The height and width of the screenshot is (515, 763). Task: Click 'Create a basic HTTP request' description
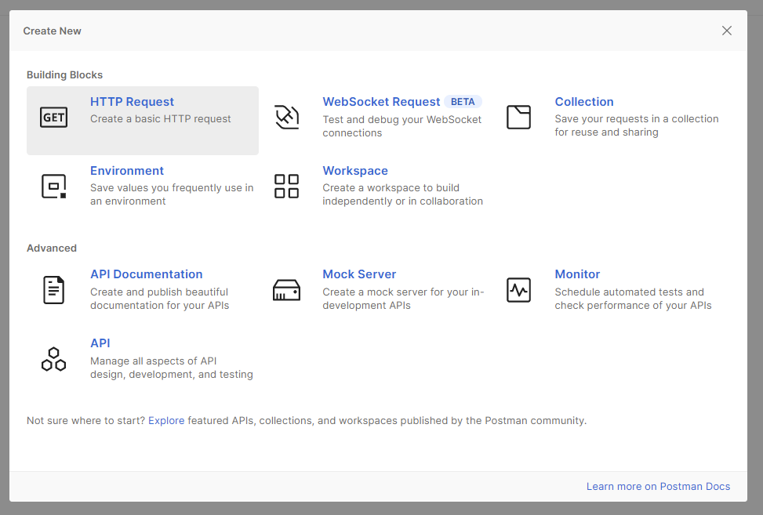click(161, 118)
